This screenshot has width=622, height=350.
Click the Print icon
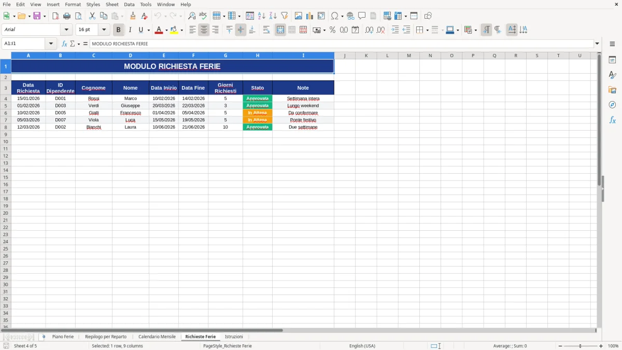[67, 16]
